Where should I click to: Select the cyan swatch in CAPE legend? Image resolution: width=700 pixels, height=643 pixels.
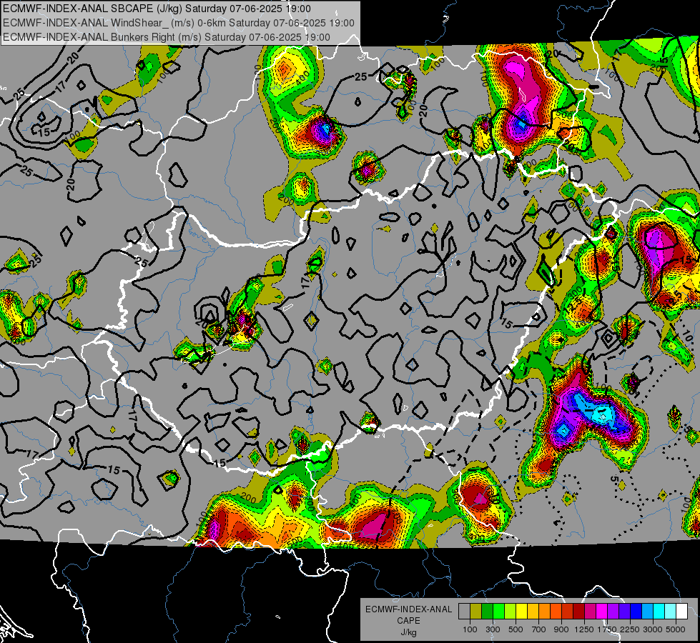point(659,612)
